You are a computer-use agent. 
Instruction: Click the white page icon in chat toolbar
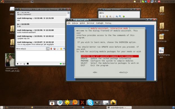[x=58, y=49]
